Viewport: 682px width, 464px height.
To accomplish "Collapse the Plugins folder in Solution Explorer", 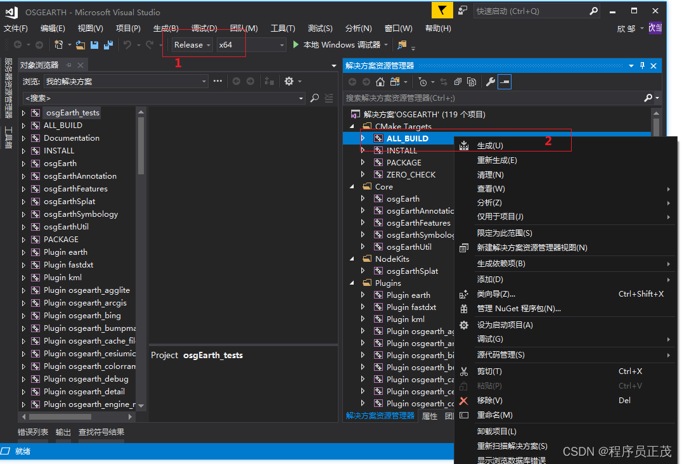I will pos(352,283).
